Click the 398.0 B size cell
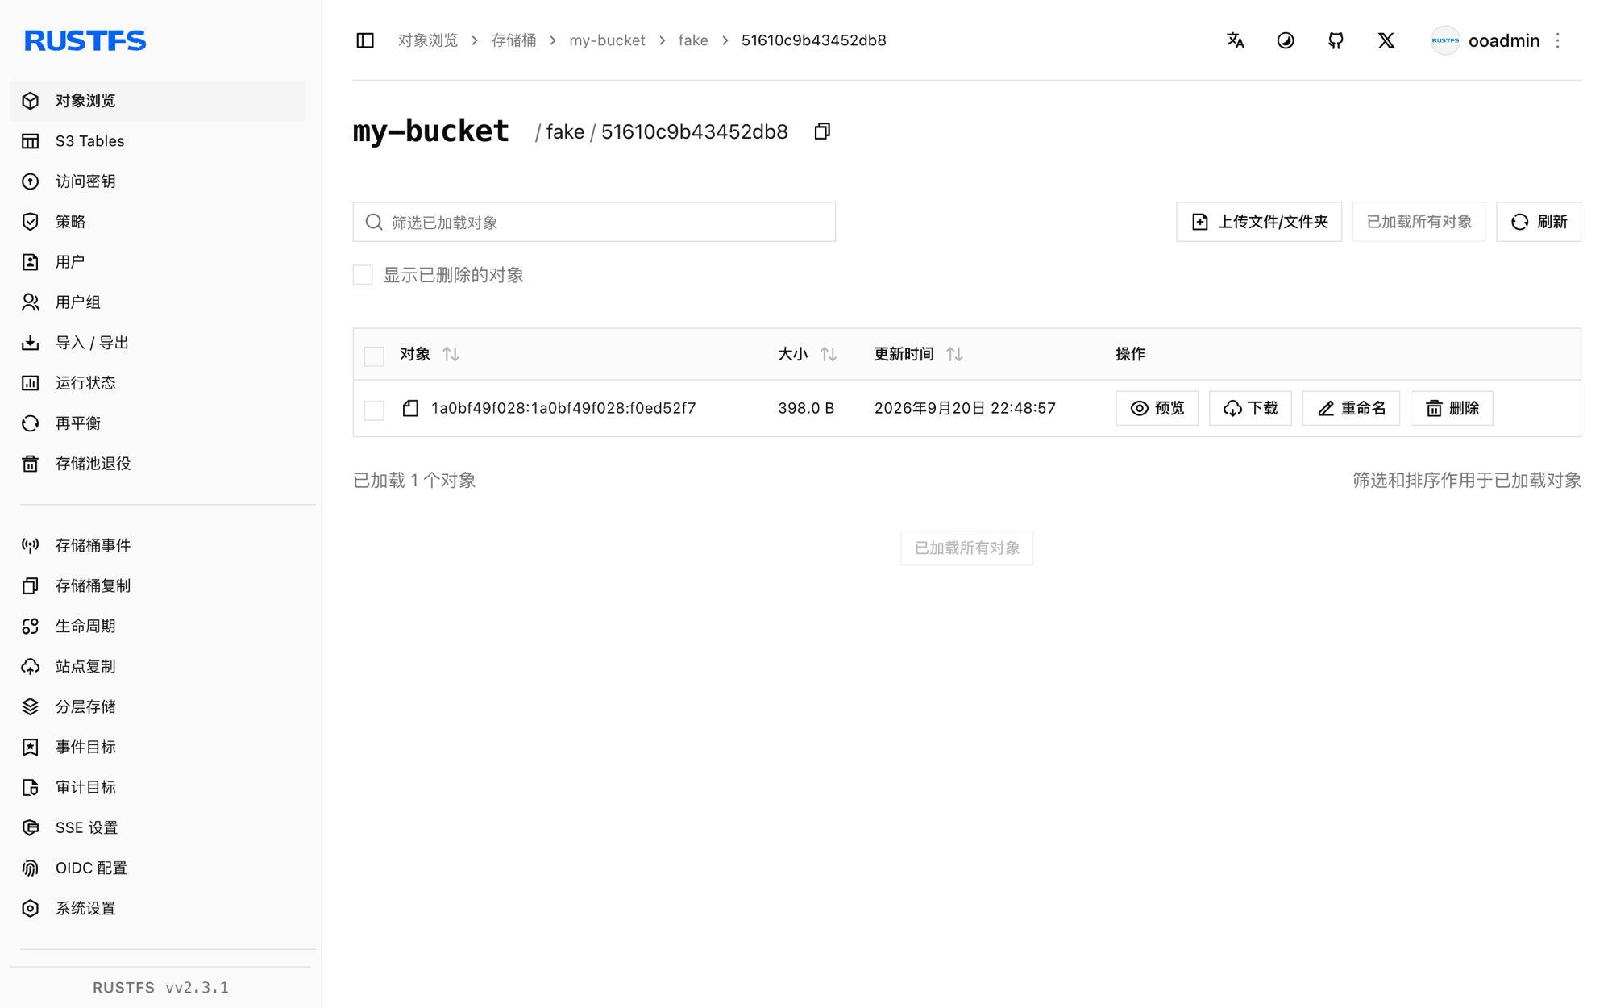 (806, 408)
